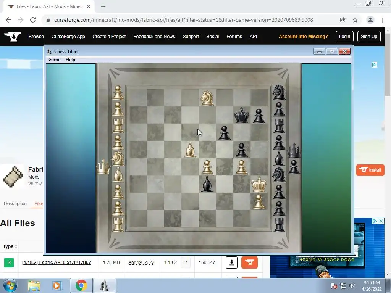
Task: Open the Social navigation link
Action: click(x=212, y=37)
